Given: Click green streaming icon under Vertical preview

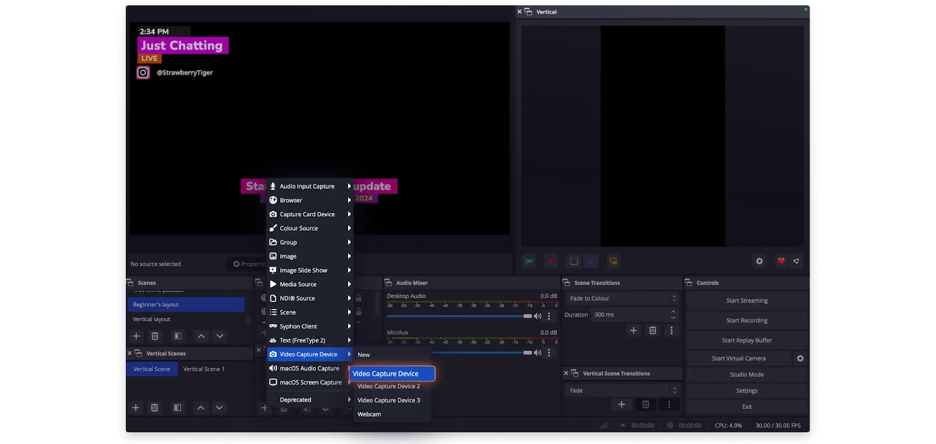Looking at the screenshot, I should point(529,261).
